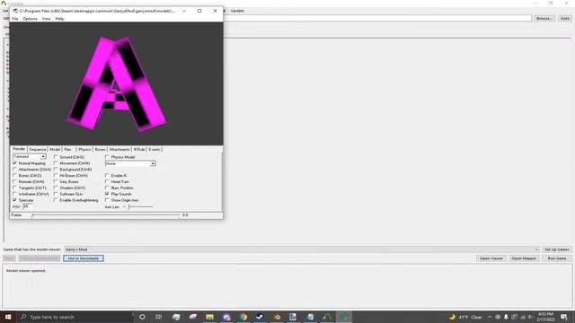This screenshot has height=323, width=575.
Task: Switch to the IKRule tab
Action: [x=139, y=150]
